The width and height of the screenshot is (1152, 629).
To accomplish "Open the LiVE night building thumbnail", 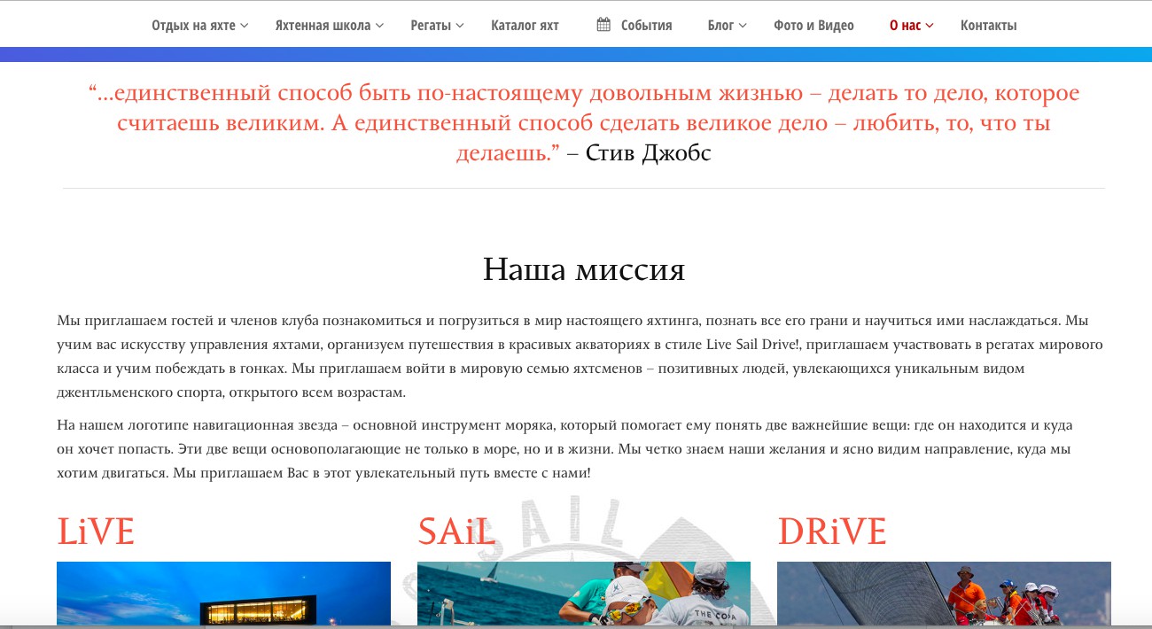I will pyautogui.click(x=223, y=594).
